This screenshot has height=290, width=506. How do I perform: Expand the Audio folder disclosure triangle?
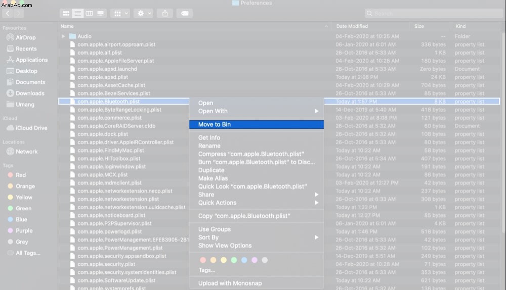click(63, 36)
